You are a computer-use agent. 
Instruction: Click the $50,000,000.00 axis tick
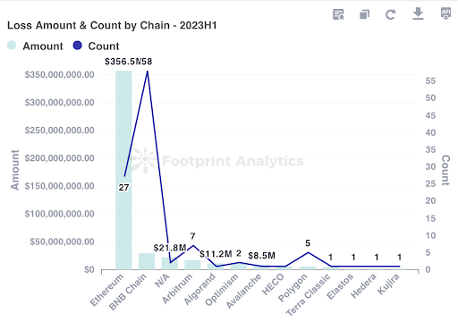pyautogui.click(x=62, y=242)
